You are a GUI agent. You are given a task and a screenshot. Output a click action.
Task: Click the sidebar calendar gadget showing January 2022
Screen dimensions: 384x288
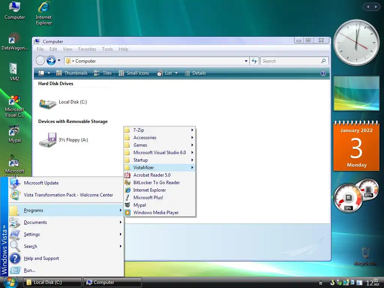click(356, 146)
